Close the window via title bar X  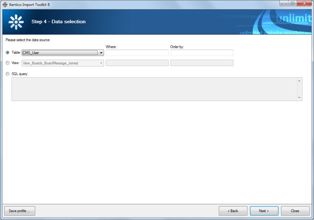(304, 4)
